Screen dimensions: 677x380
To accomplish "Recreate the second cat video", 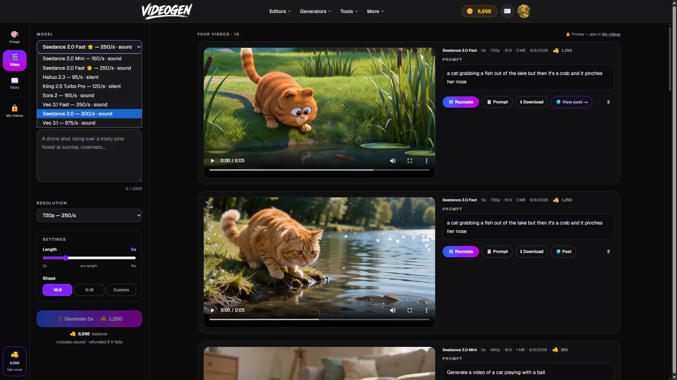I will point(461,252).
